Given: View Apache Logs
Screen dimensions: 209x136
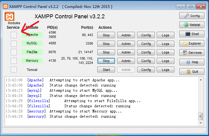Looking at the screenshot, I should (166, 35).
